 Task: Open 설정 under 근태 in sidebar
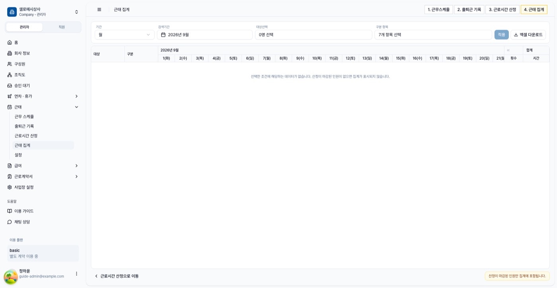click(x=43, y=155)
